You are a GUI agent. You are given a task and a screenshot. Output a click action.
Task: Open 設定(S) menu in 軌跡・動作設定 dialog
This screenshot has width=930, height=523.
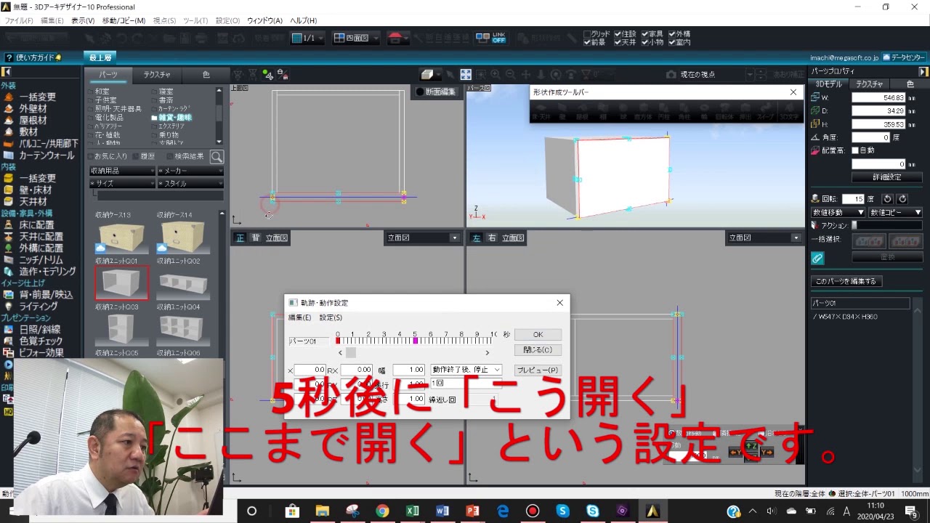point(331,317)
